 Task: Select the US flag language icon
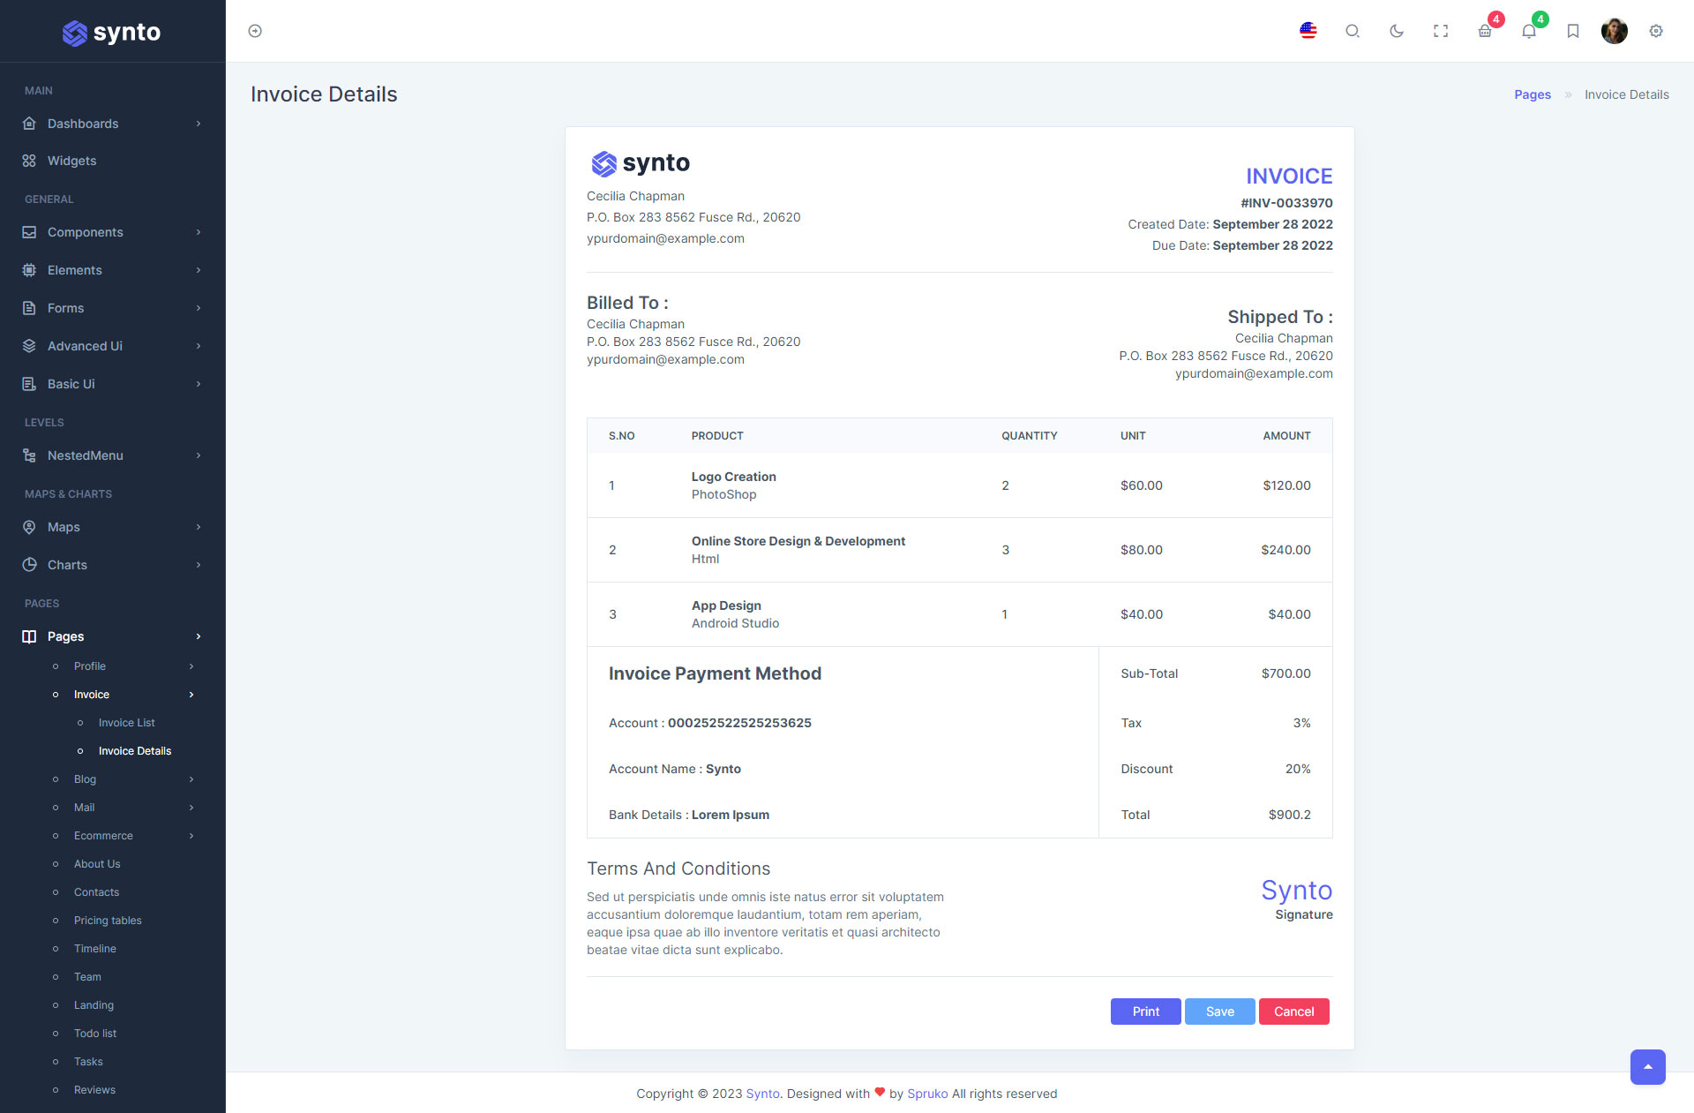click(1308, 31)
